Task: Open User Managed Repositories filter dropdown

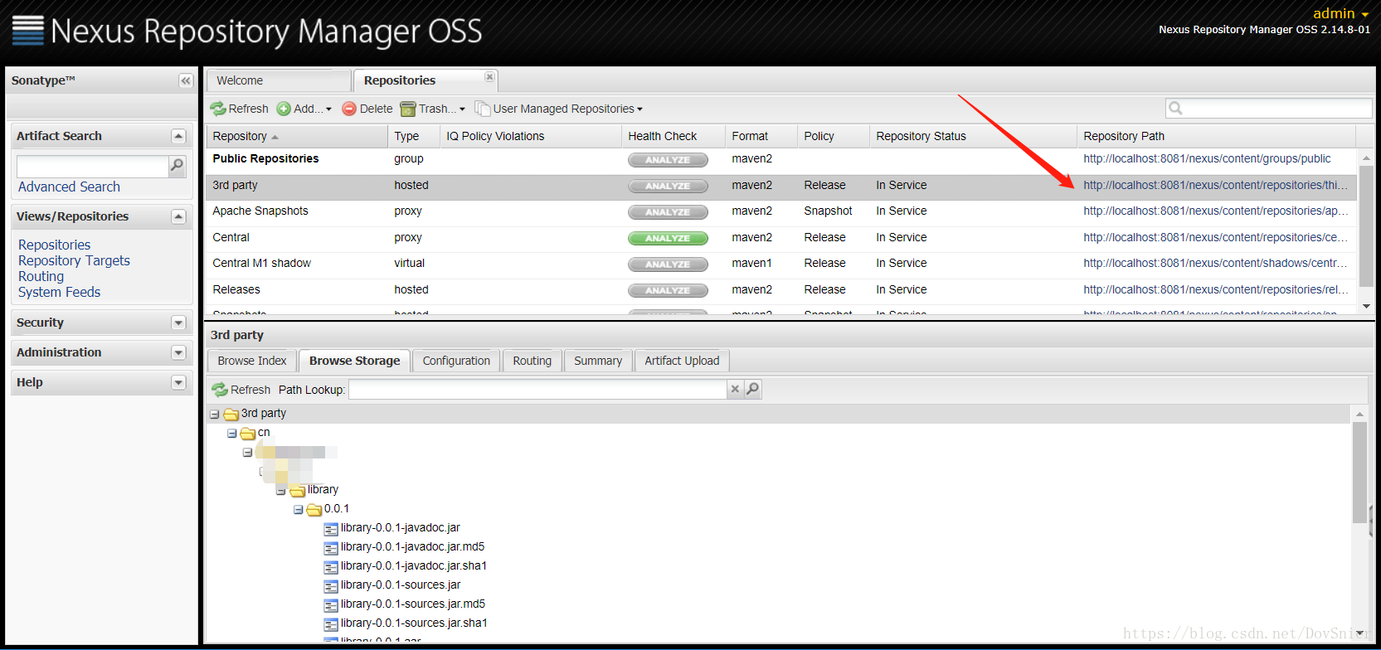Action: [559, 109]
